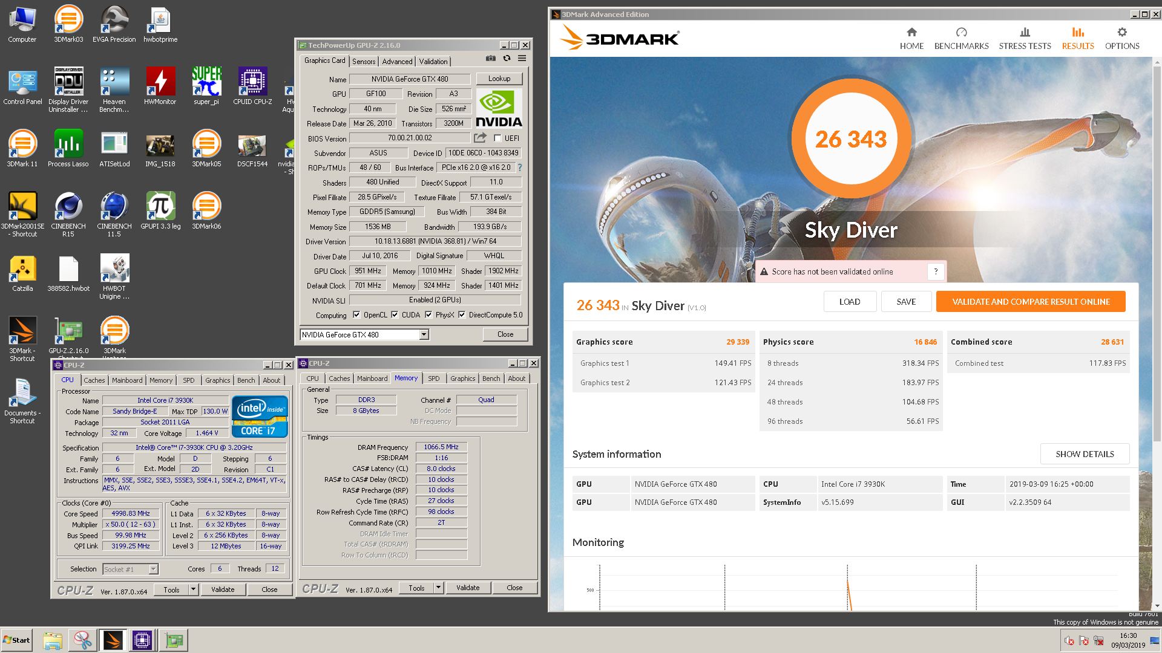The image size is (1162, 653).
Task: Click GPU-Z screenshot camera icon
Action: [x=491, y=59]
